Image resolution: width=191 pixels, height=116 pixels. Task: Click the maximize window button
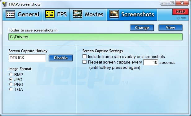[172, 3]
